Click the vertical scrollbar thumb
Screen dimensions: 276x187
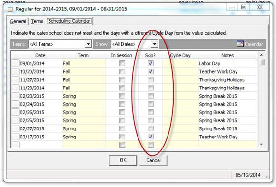pos(261,62)
